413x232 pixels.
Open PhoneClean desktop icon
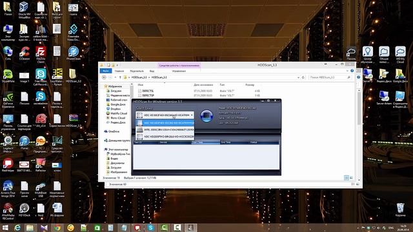click(x=73, y=53)
